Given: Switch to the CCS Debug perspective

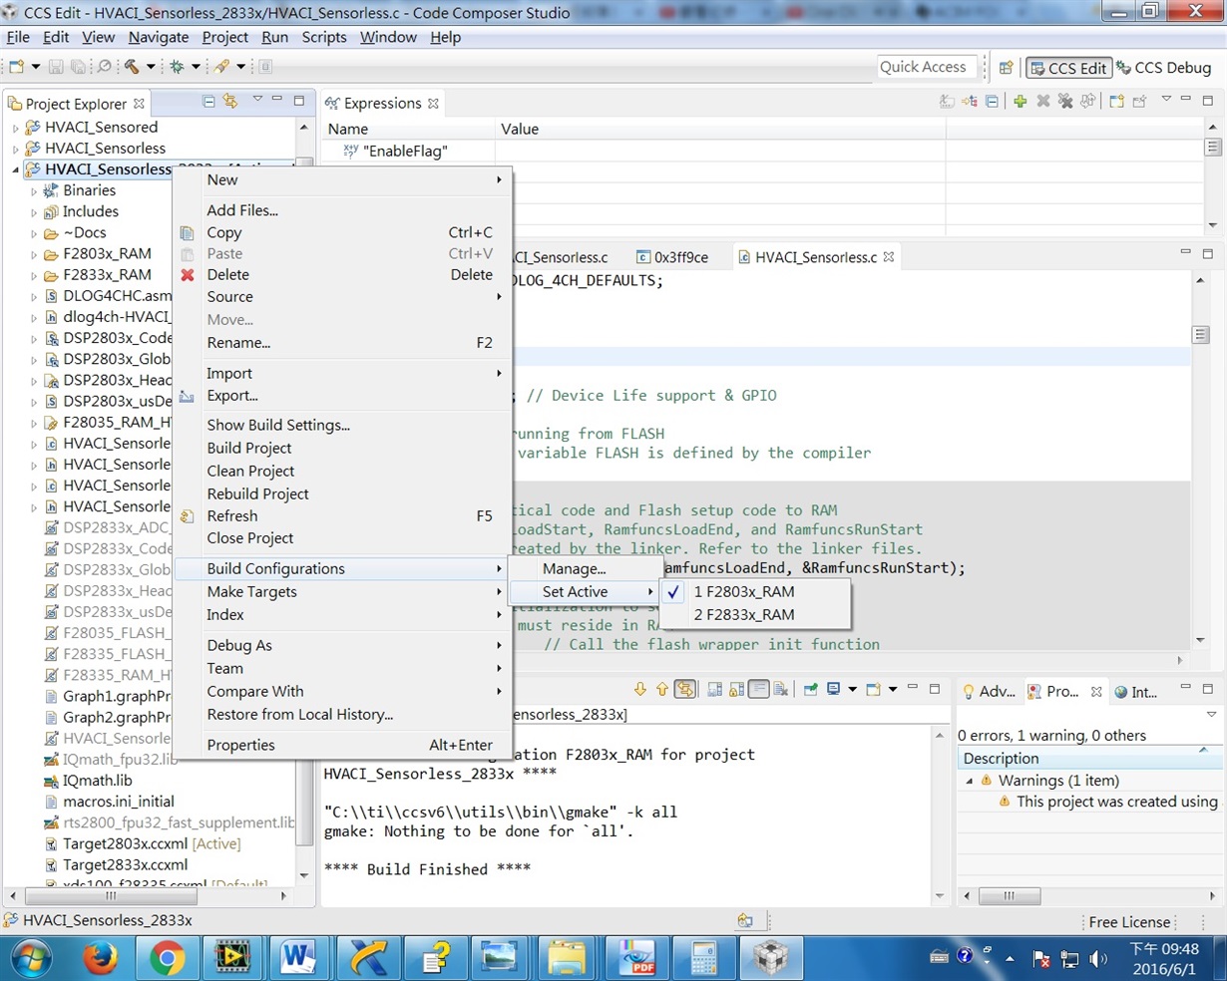Looking at the screenshot, I should pyautogui.click(x=1164, y=68).
